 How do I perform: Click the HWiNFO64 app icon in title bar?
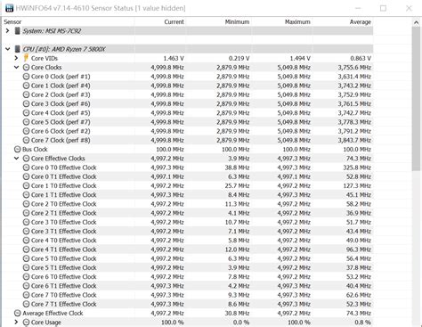pyautogui.click(x=9, y=8)
